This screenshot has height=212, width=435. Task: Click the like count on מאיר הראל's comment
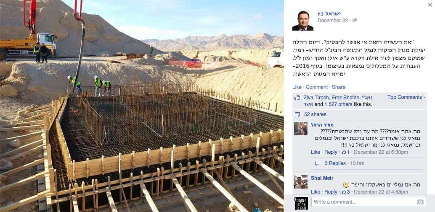(346, 152)
